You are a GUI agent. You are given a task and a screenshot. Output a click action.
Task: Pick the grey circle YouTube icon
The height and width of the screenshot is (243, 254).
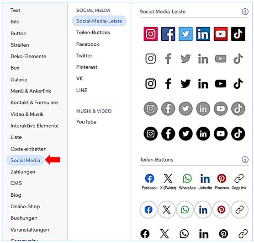pos(221,108)
